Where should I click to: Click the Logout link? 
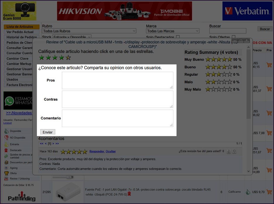[x=7, y=123]
